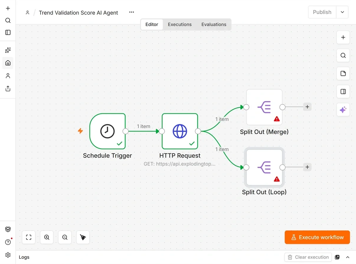Image resolution: width=356 pixels, height=264 pixels.
Task: Click the user icon in the breadcrumb
Action: pyautogui.click(x=28, y=12)
